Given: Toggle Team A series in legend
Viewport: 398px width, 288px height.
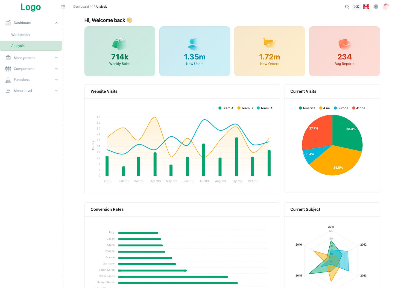Looking at the screenshot, I should tap(226, 108).
